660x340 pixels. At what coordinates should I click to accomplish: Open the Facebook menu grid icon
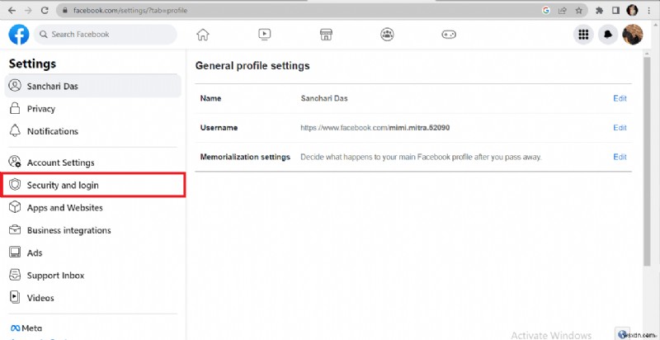tap(583, 35)
